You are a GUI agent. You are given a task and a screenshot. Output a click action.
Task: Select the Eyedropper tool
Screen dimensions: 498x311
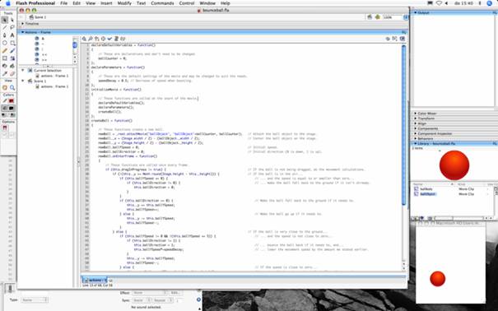coord(5,73)
